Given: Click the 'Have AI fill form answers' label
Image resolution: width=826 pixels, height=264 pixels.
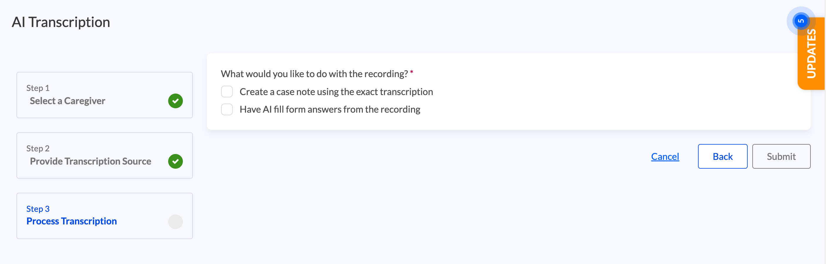Looking at the screenshot, I should pos(330,109).
